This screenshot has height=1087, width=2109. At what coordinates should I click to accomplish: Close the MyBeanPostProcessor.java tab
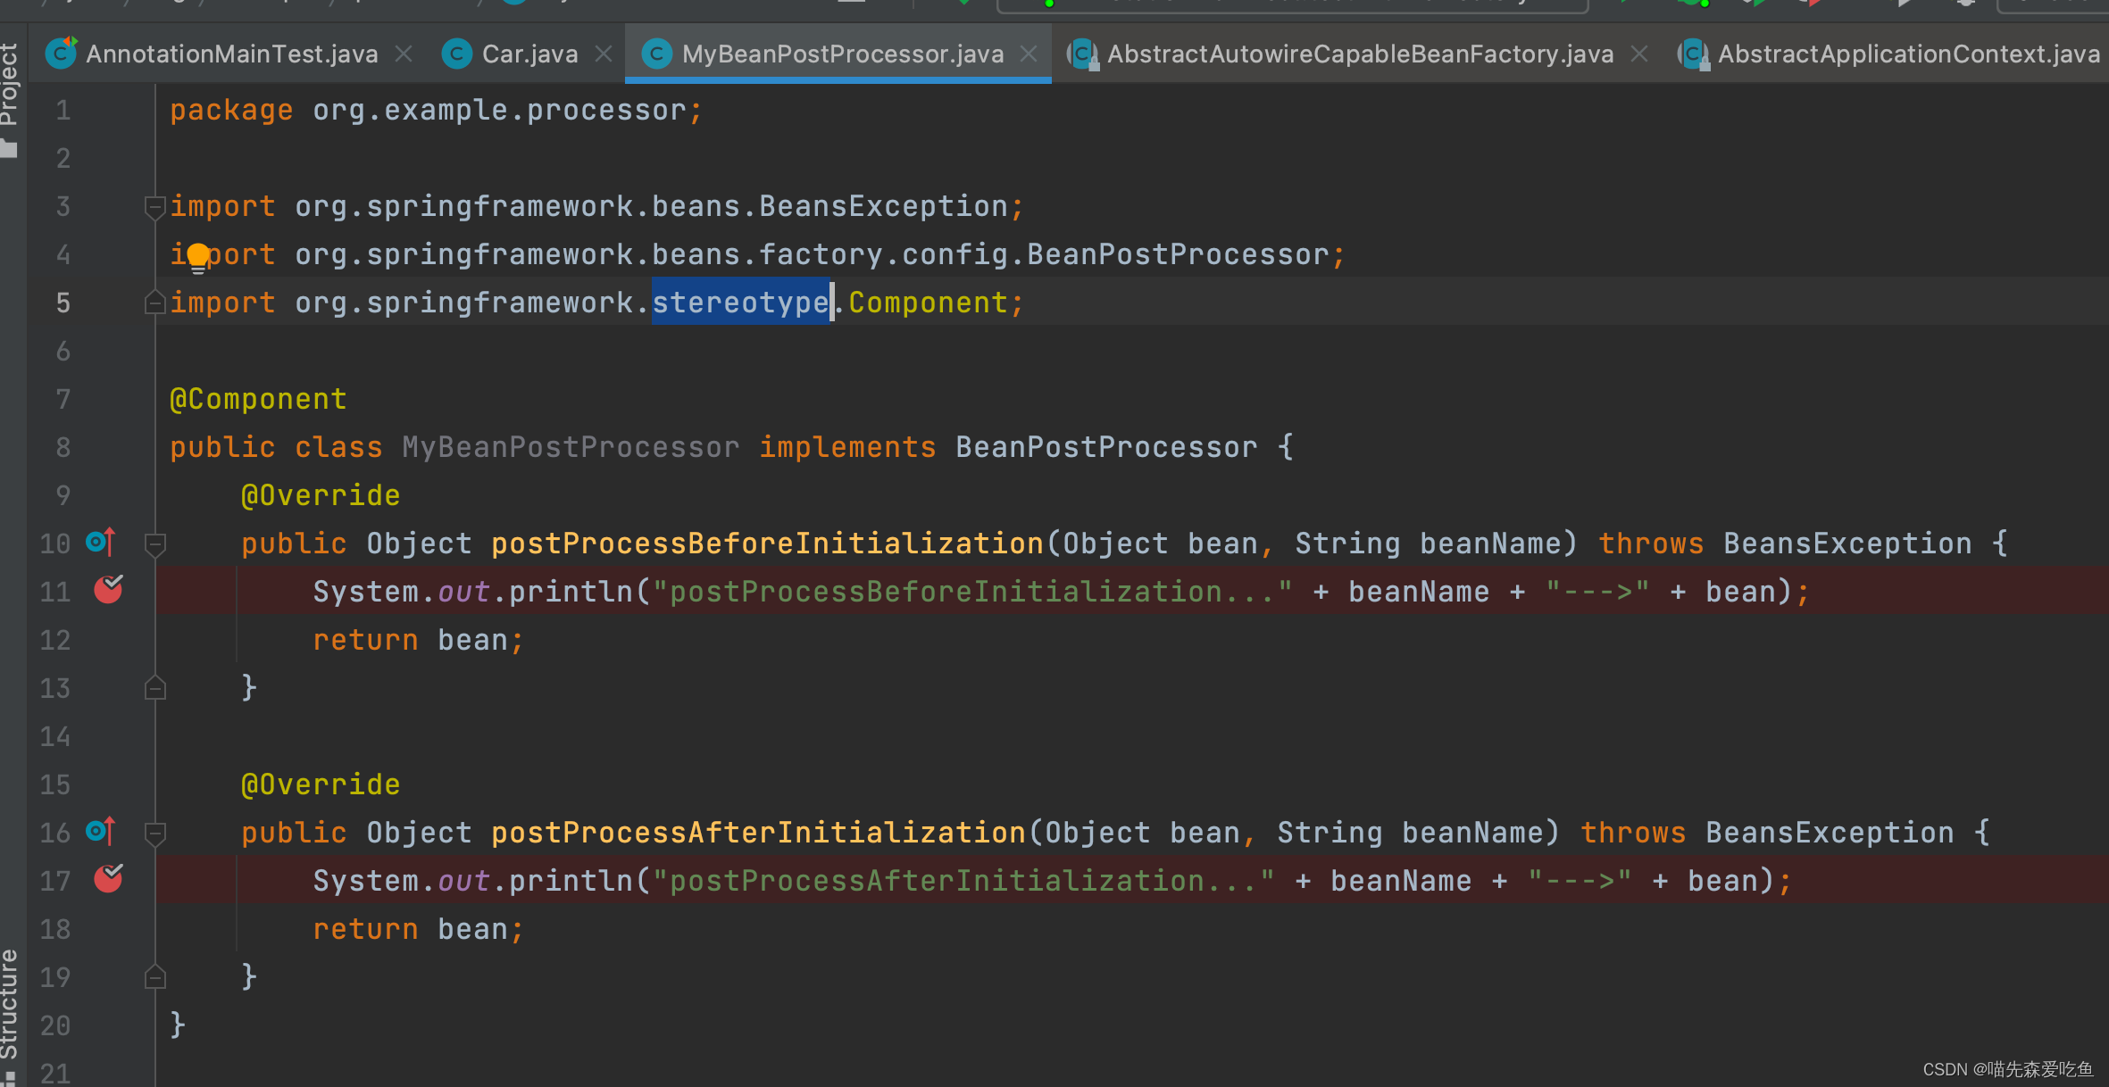(x=1029, y=54)
